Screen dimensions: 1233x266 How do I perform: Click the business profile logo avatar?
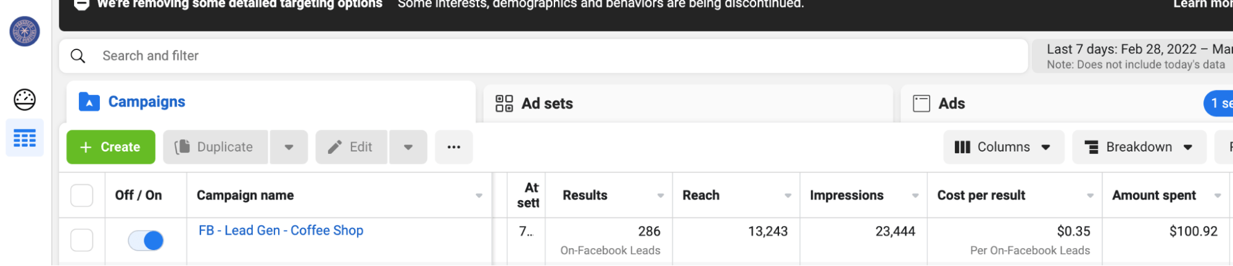[x=25, y=31]
